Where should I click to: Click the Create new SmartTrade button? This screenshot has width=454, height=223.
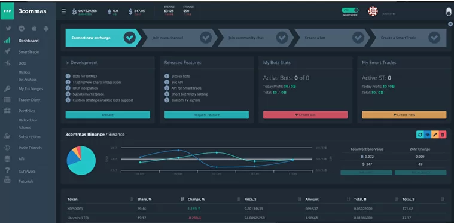[404, 115]
